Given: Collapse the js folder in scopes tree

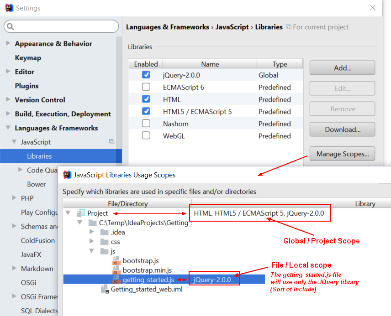Looking at the screenshot, I should [92, 251].
